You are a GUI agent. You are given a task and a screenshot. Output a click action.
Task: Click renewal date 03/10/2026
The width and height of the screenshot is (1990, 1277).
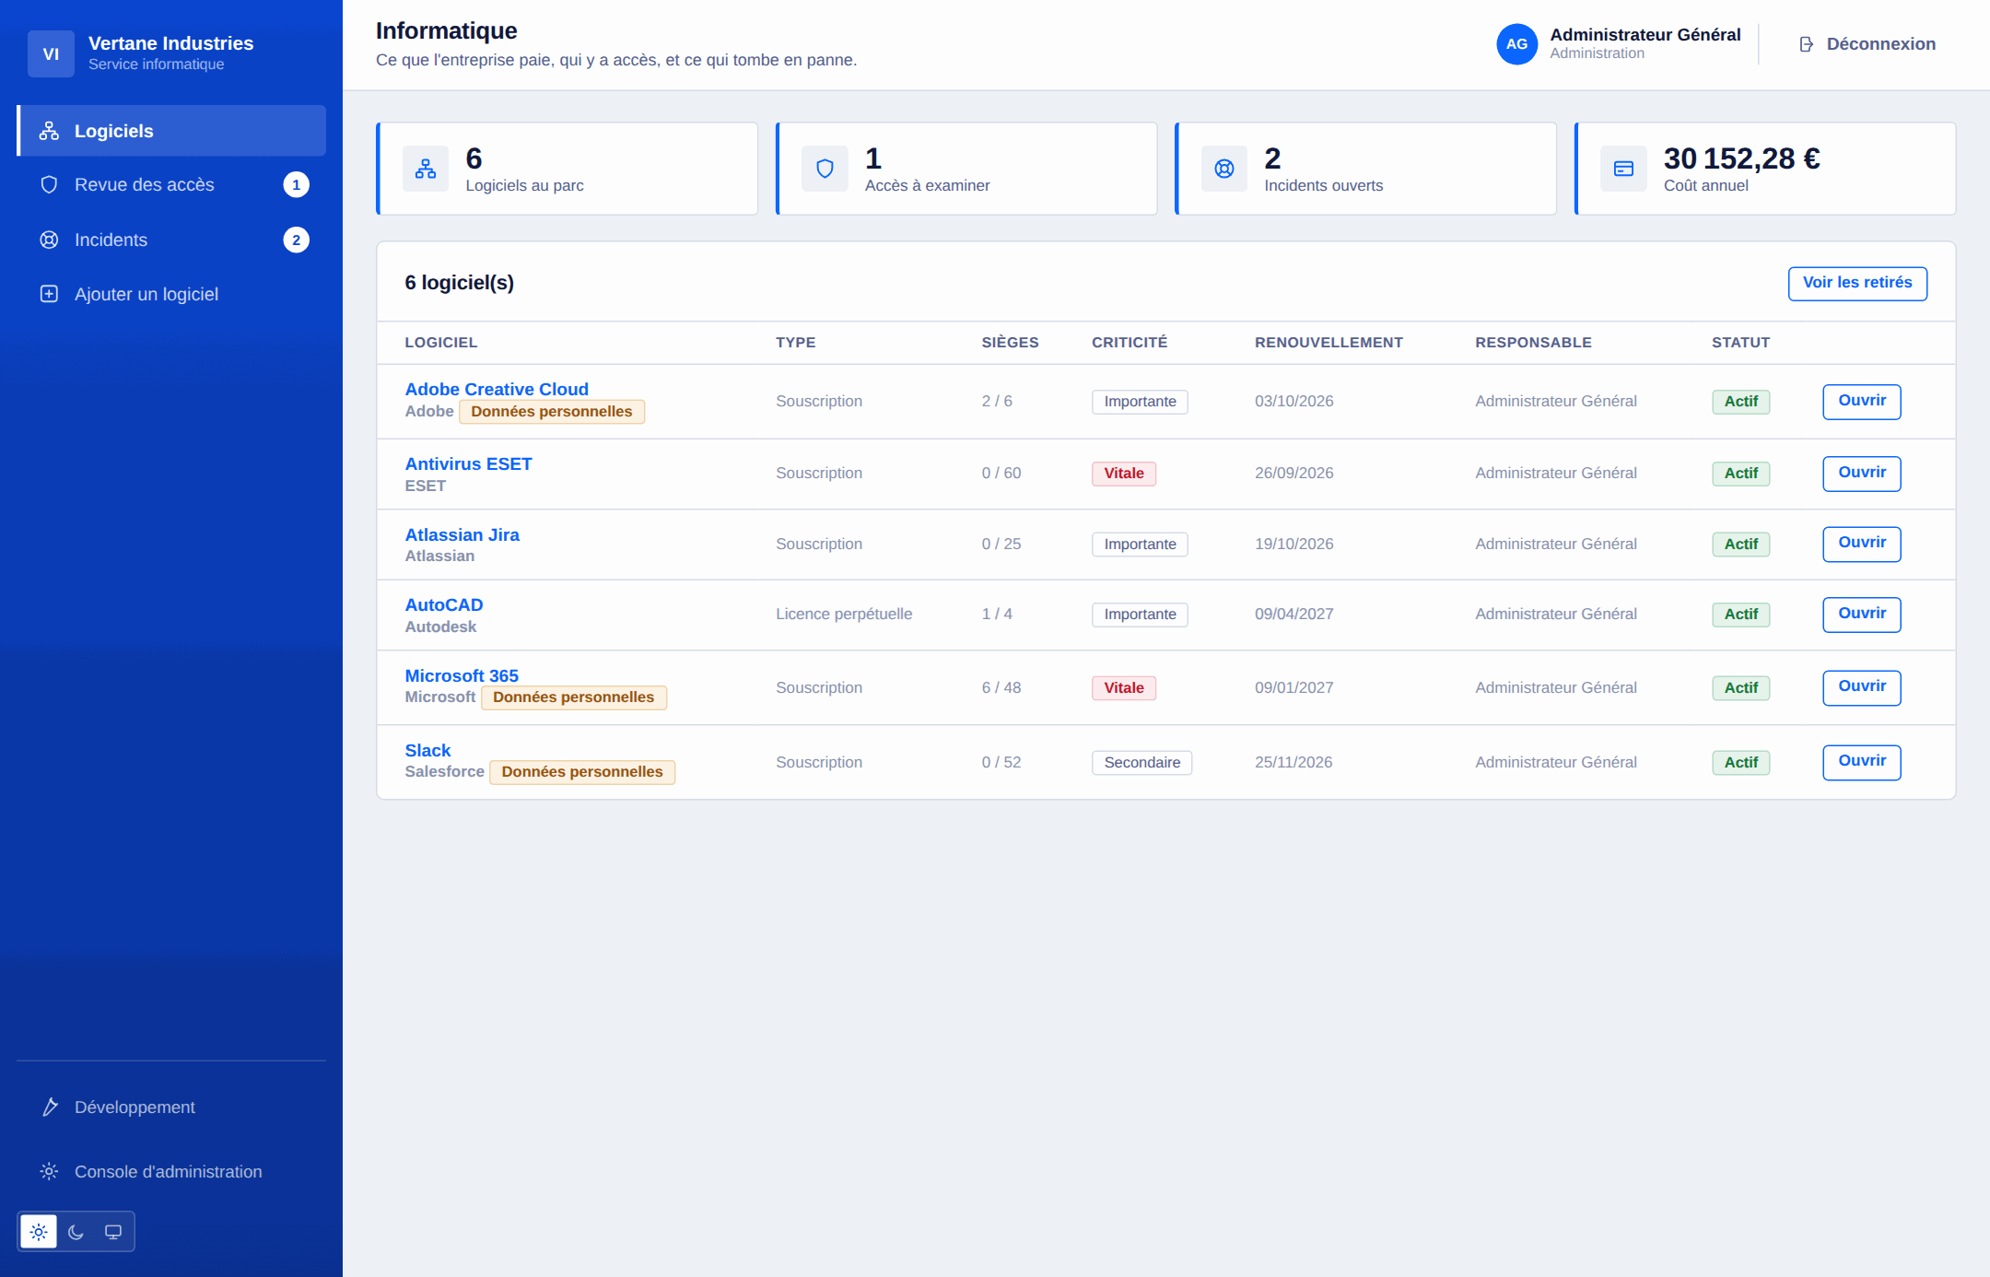point(1293,401)
